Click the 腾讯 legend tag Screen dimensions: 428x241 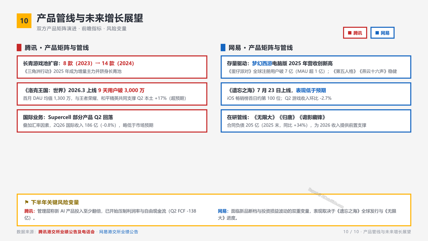click(x=355, y=33)
